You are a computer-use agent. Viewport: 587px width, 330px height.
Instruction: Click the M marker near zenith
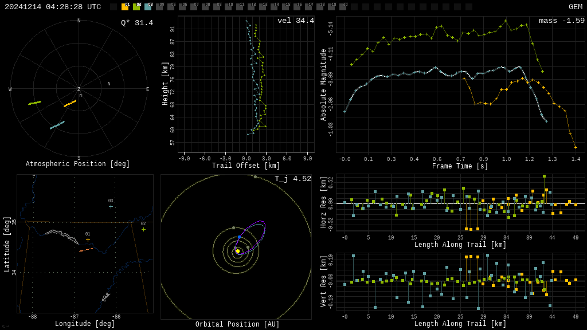80,96
